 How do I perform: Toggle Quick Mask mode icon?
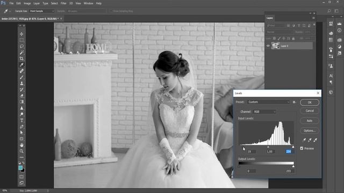point(21,176)
